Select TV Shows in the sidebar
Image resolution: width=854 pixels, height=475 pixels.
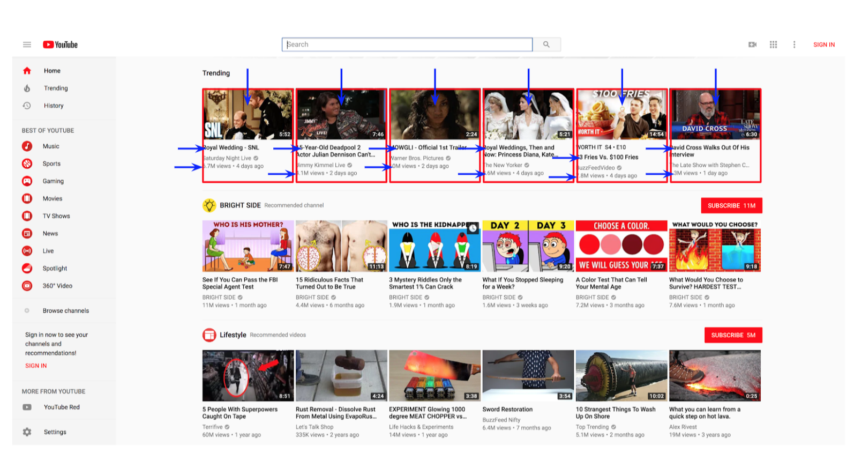[x=56, y=216]
